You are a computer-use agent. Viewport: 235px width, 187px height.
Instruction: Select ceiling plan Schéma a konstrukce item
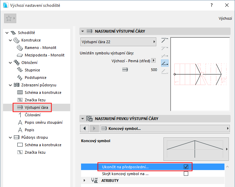pyautogui.click(x=37, y=145)
